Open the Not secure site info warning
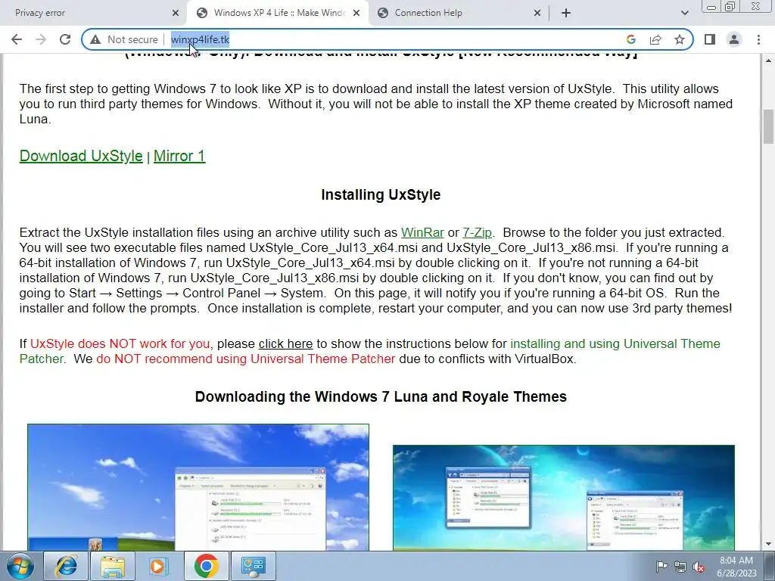The height and width of the screenshot is (581, 775). [x=124, y=39]
